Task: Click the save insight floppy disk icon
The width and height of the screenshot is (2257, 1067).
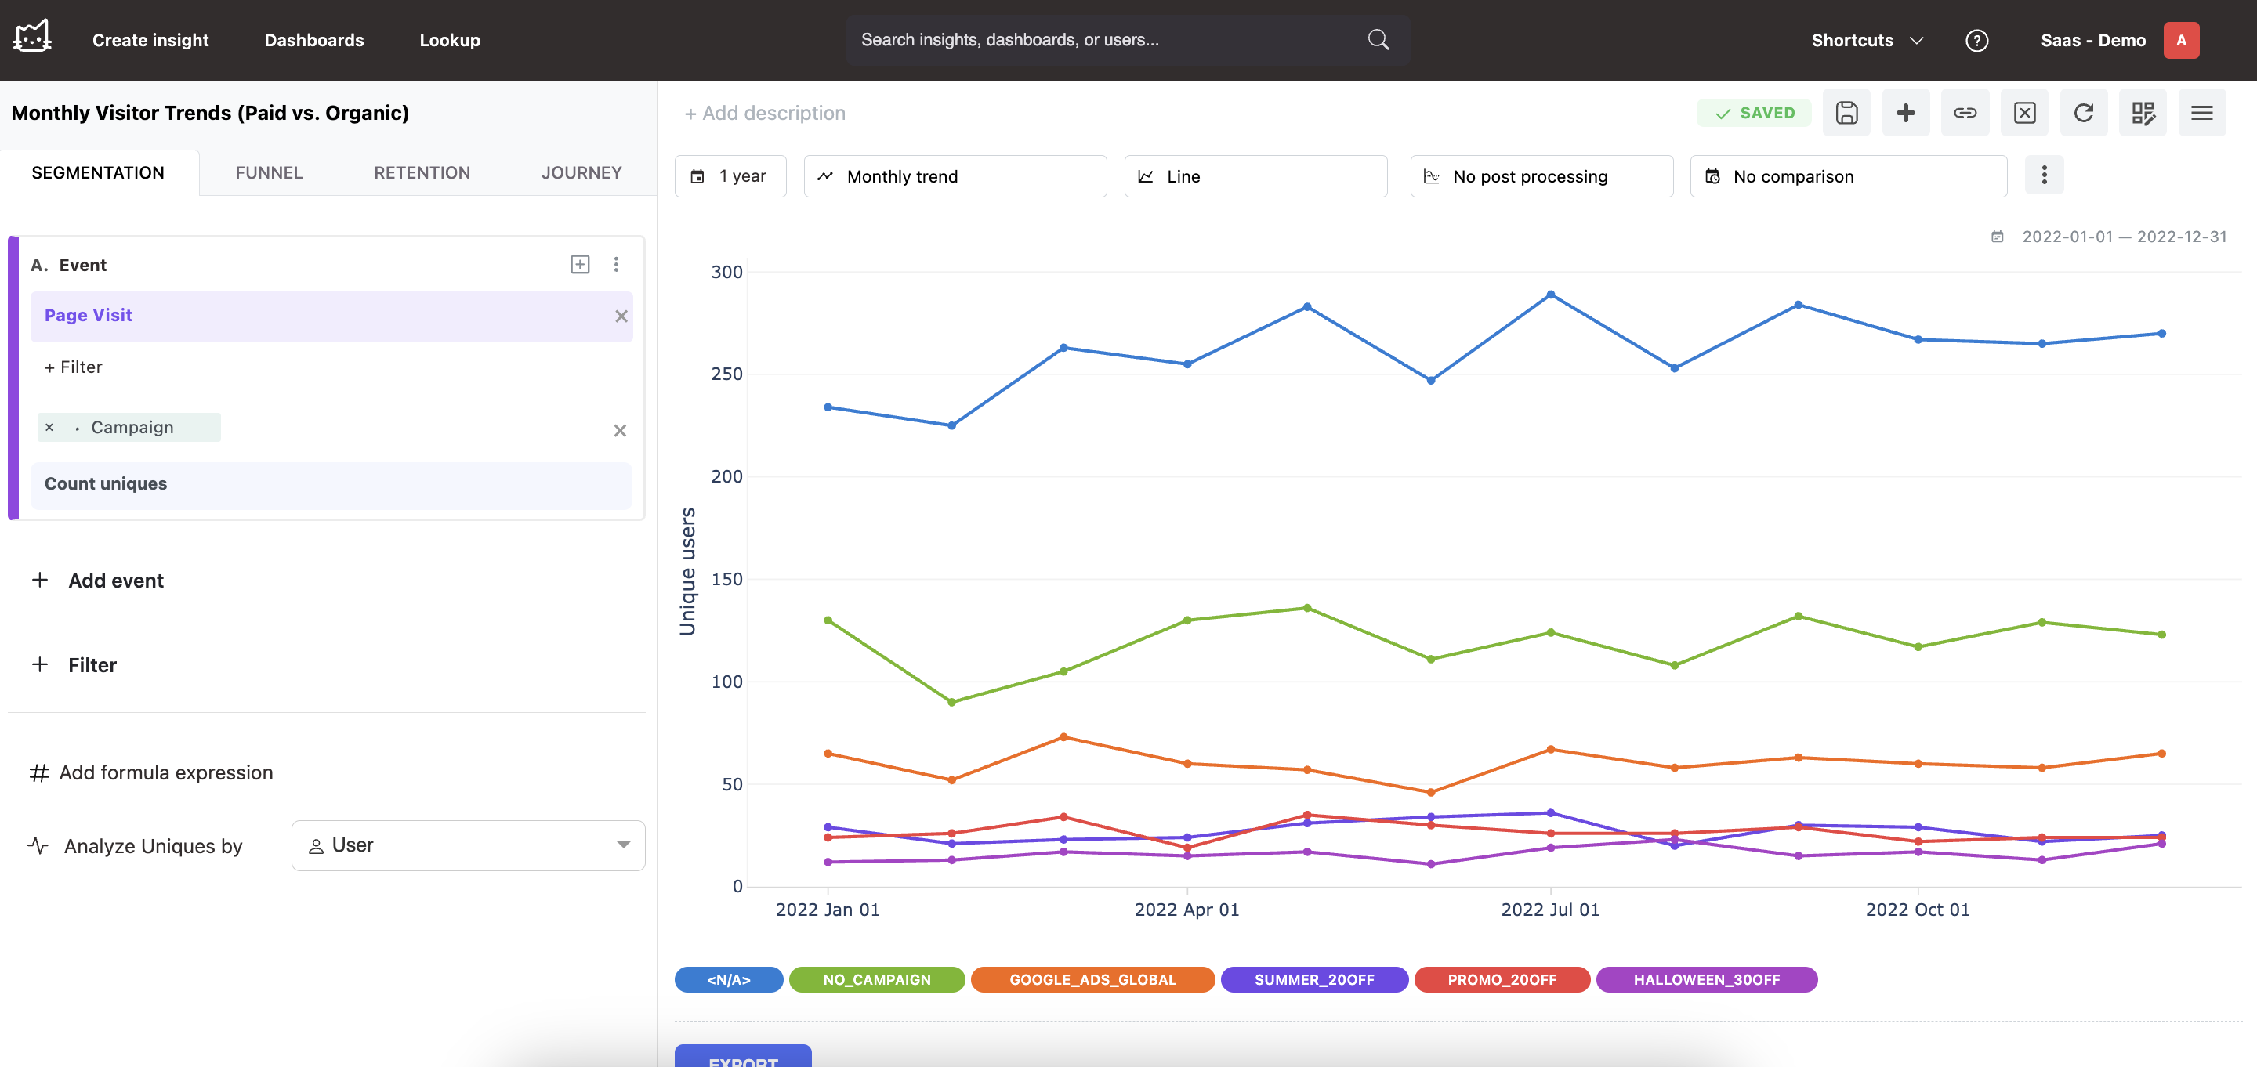Action: click(x=1846, y=113)
